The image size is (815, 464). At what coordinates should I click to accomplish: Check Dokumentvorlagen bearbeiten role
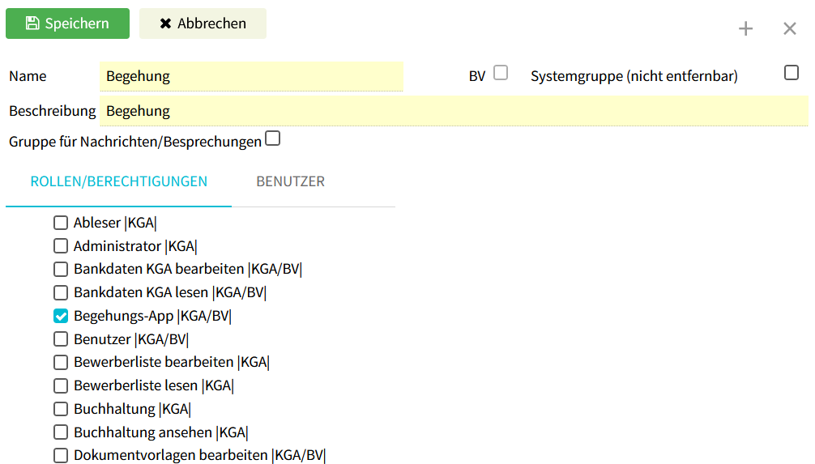(x=61, y=455)
